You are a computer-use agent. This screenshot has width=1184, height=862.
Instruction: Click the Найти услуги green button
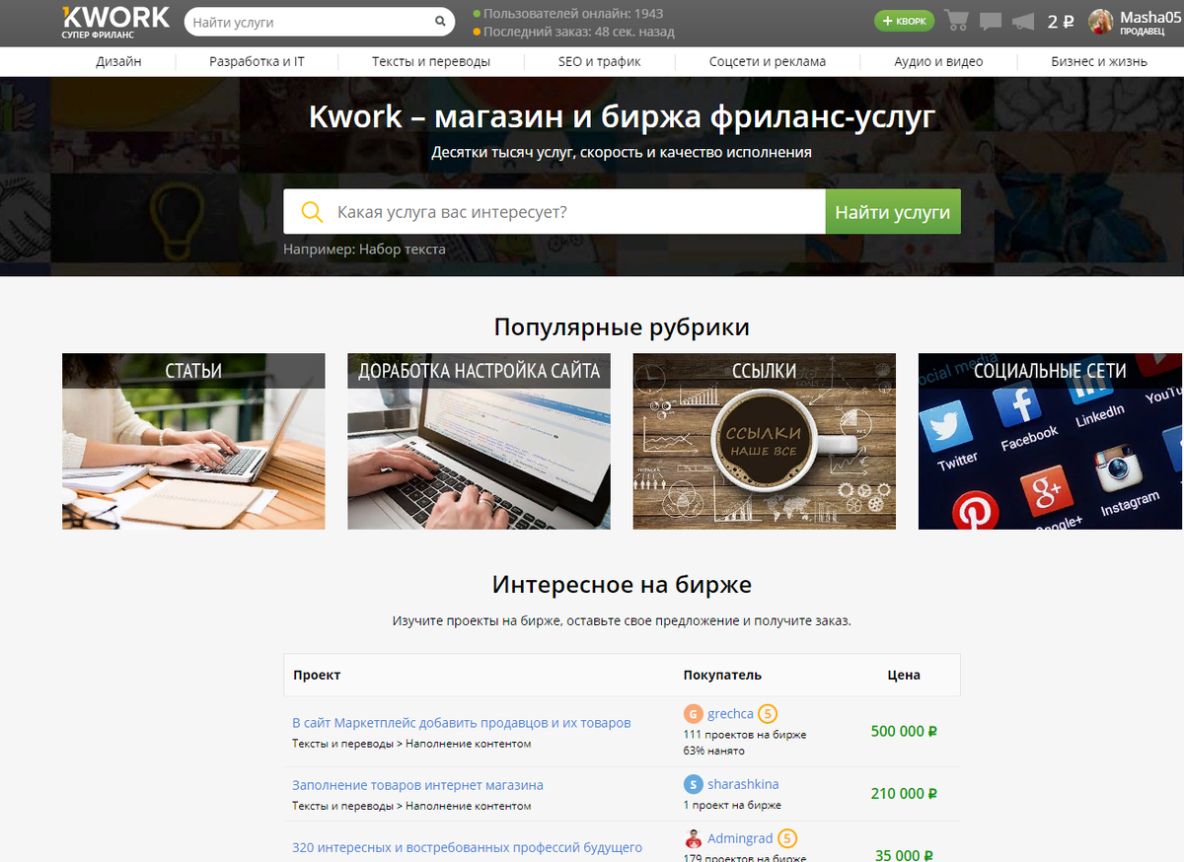[x=893, y=212]
